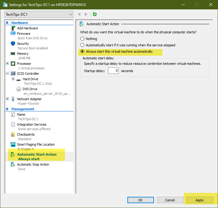218x208 pixels.
Task: Click the Save text under Stop Action
Action: click(x=21, y=169)
